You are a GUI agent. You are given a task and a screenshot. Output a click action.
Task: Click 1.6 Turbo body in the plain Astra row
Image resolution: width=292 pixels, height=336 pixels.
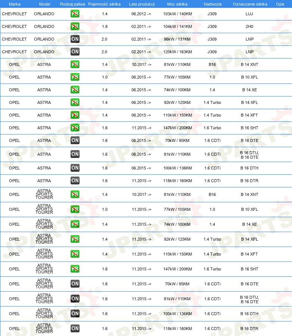pos(212,128)
